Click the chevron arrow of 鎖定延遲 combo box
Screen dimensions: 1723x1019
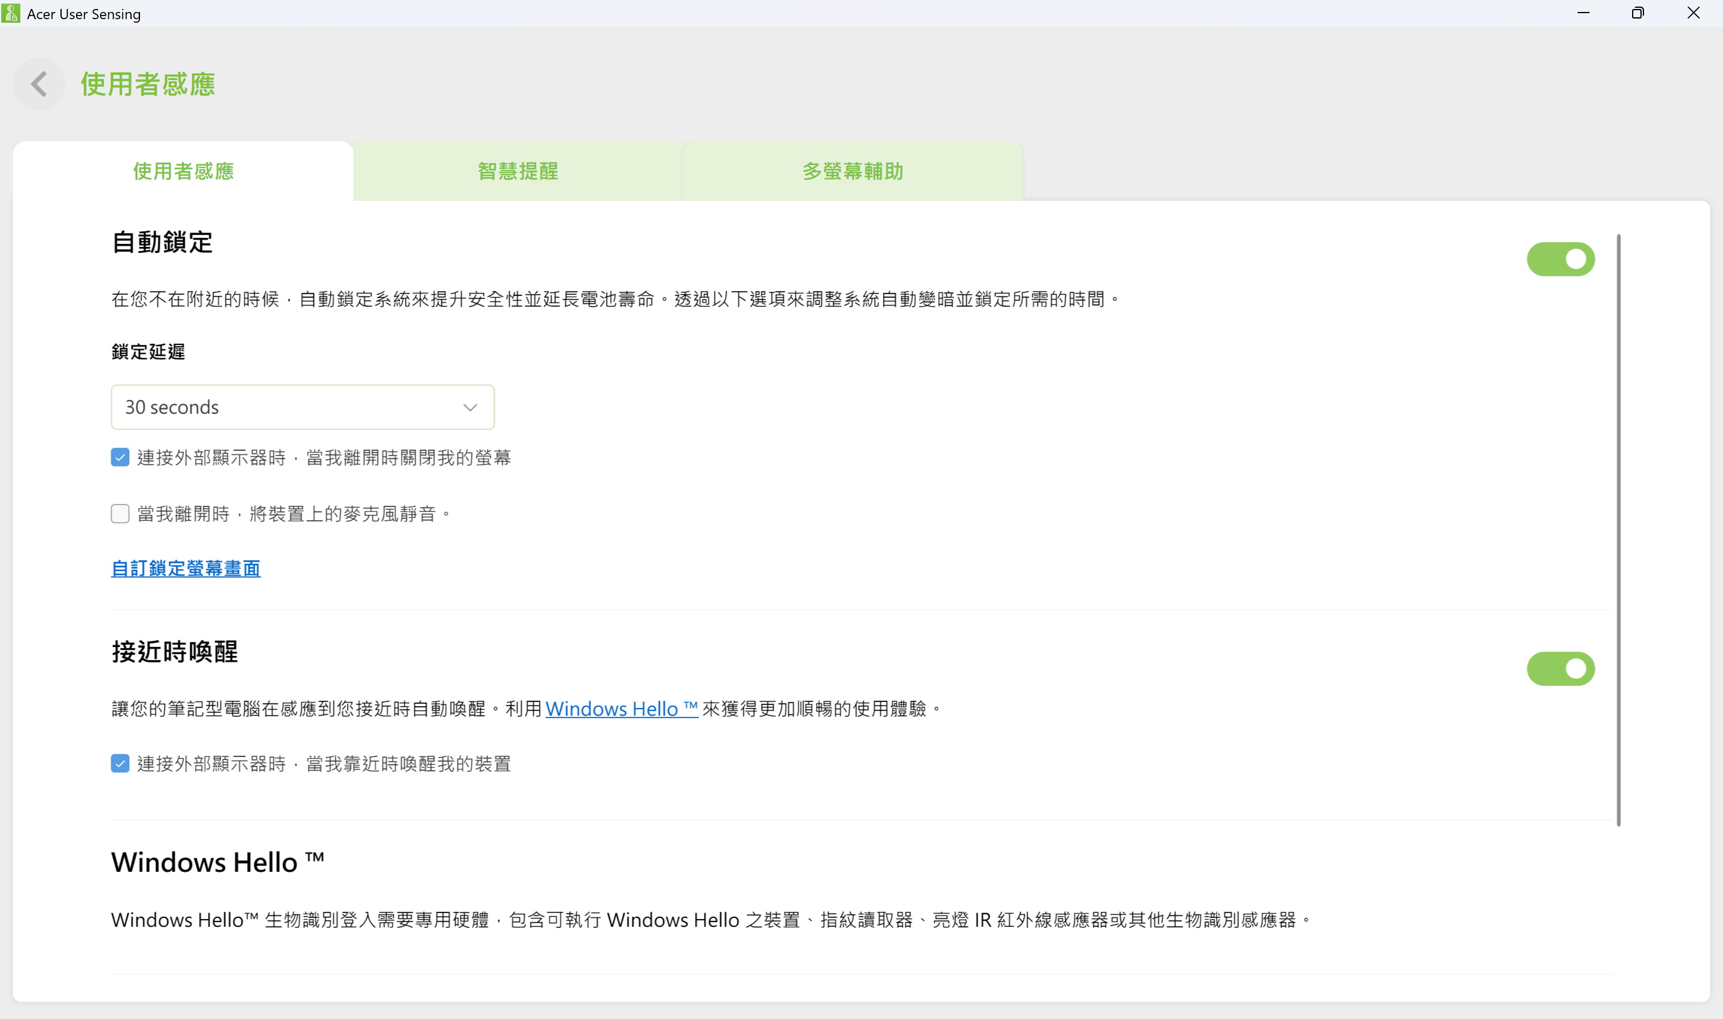coord(470,407)
